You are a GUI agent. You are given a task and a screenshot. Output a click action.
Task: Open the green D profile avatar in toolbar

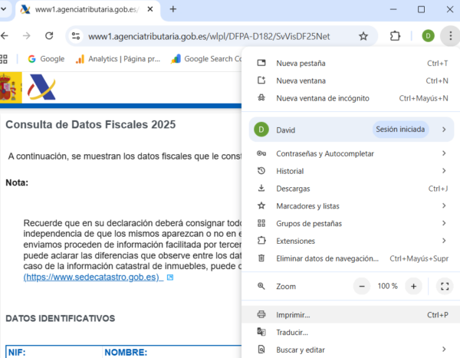[428, 36]
